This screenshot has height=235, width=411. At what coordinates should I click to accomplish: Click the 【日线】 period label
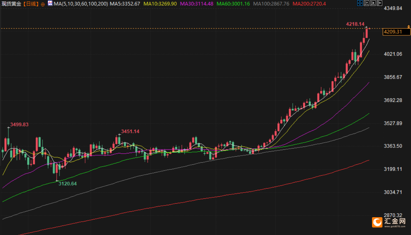point(31,4)
